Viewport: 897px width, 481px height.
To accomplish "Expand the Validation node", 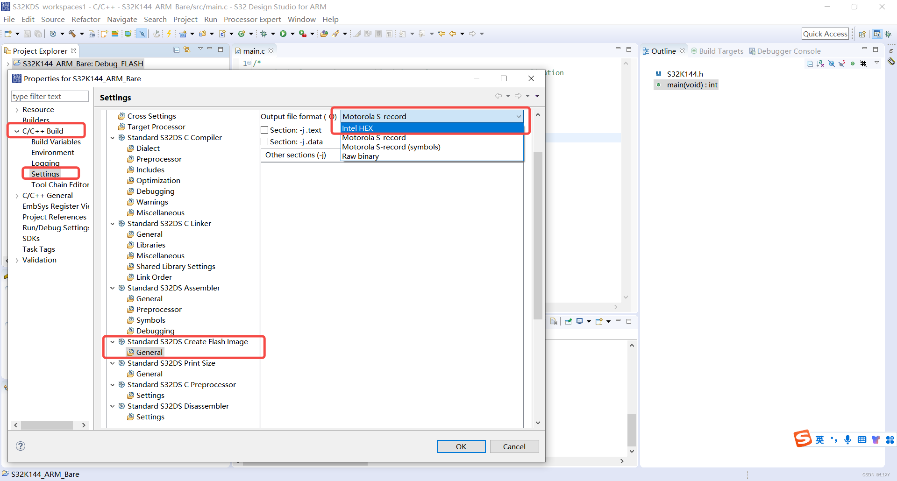I will pyautogui.click(x=17, y=260).
